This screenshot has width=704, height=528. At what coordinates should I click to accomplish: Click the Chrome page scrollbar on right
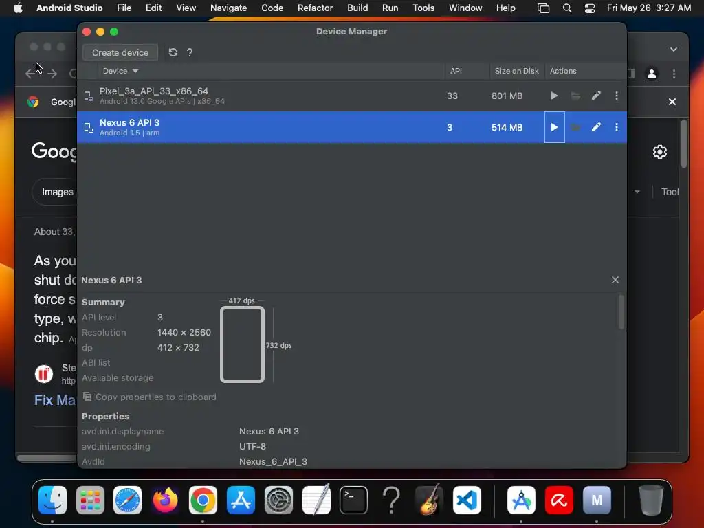point(684,144)
